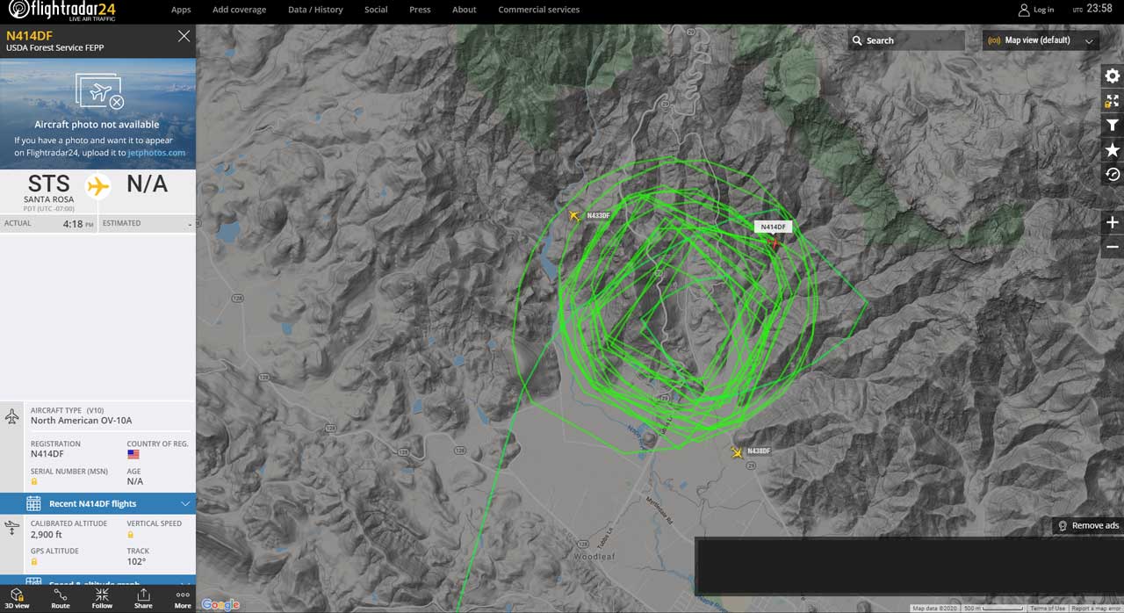This screenshot has width=1124, height=613.
Task: Open the Map view (default) dropdown
Action: tap(1041, 40)
